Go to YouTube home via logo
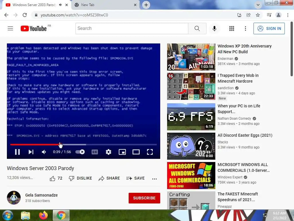The height and width of the screenshot is (221, 294). coord(34,28)
